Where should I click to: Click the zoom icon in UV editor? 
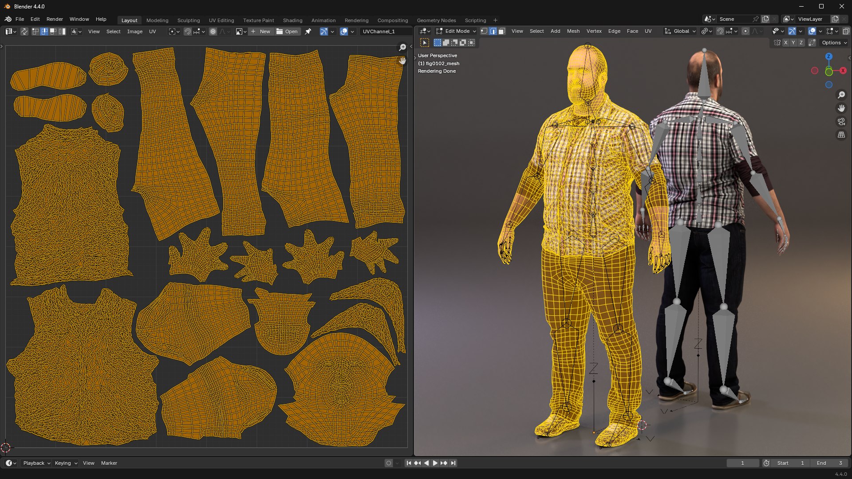(x=402, y=47)
